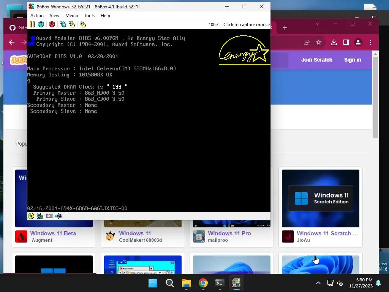The image size is (389, 292).
Task: Click emulated screen to capture mouse
Action: 149,121
